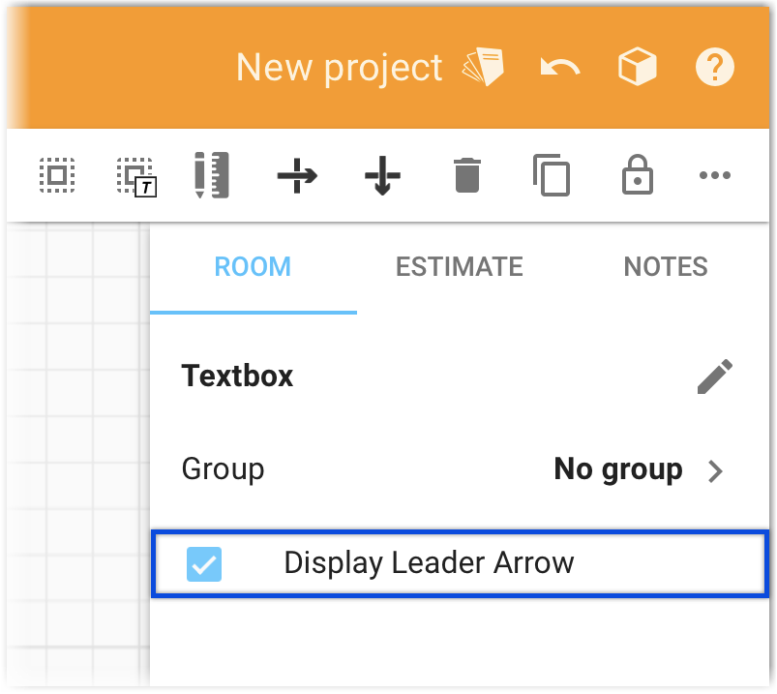This screenshot has width=777, height=694.
Task: Duplicate the selection with copy icon
Action: pos(552,175)
